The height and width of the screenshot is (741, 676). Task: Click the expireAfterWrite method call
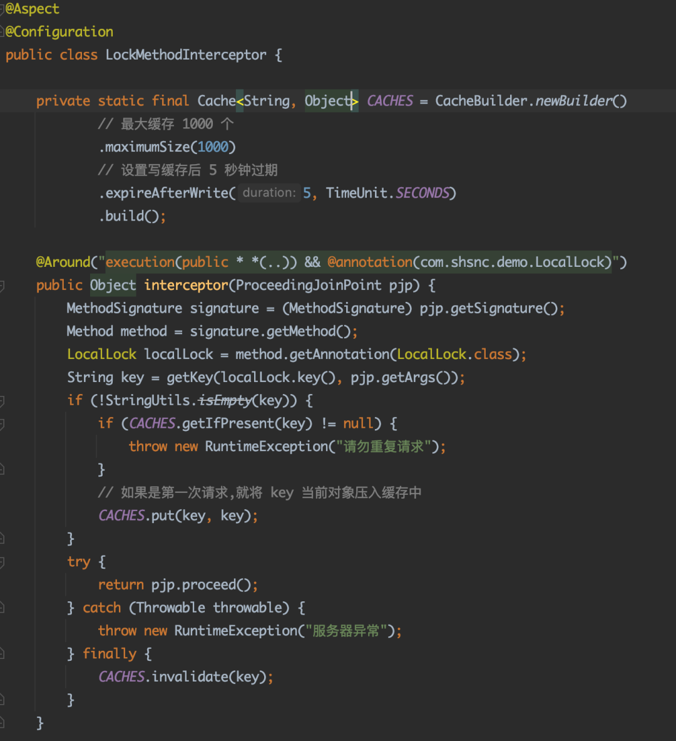(166, 193)
